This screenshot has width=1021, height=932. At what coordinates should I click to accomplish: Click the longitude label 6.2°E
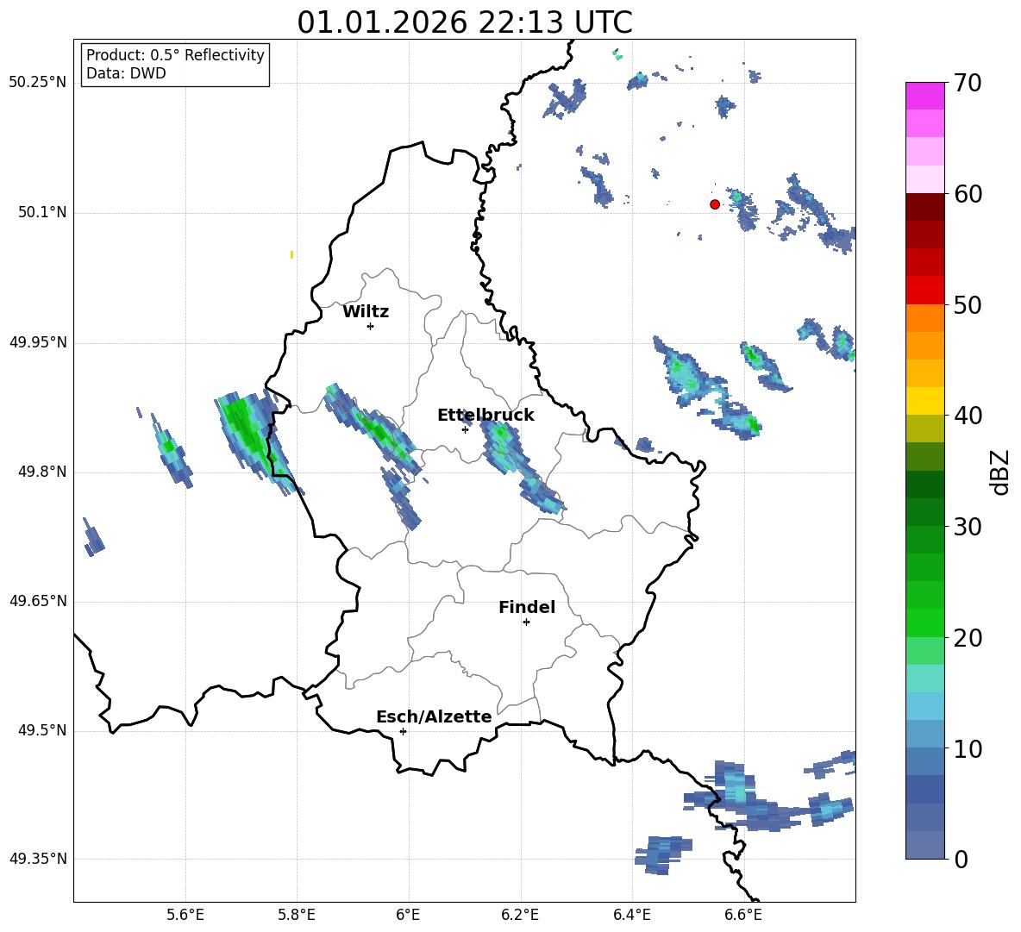pos(520,915)
